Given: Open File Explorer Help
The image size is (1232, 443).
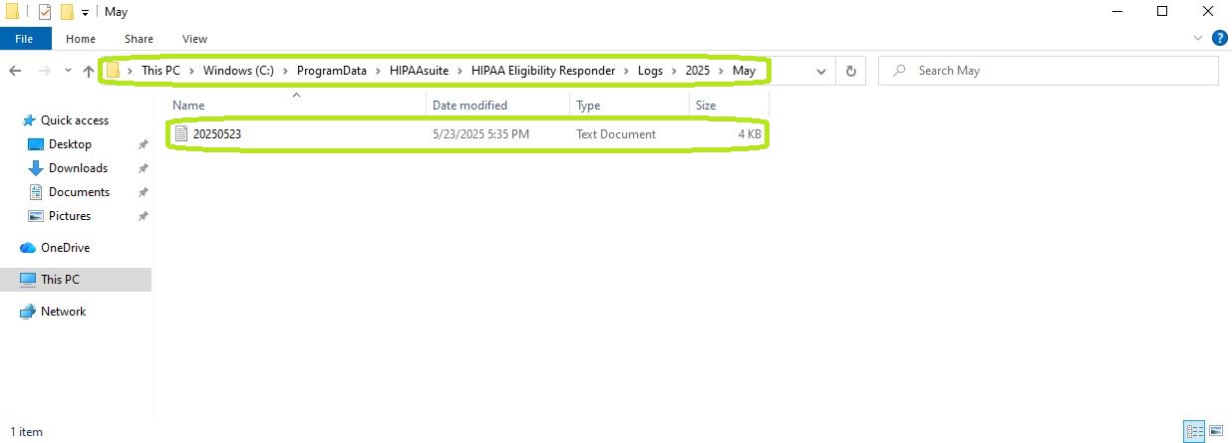Looking at the screenshot, I should tap(1219, 38).
